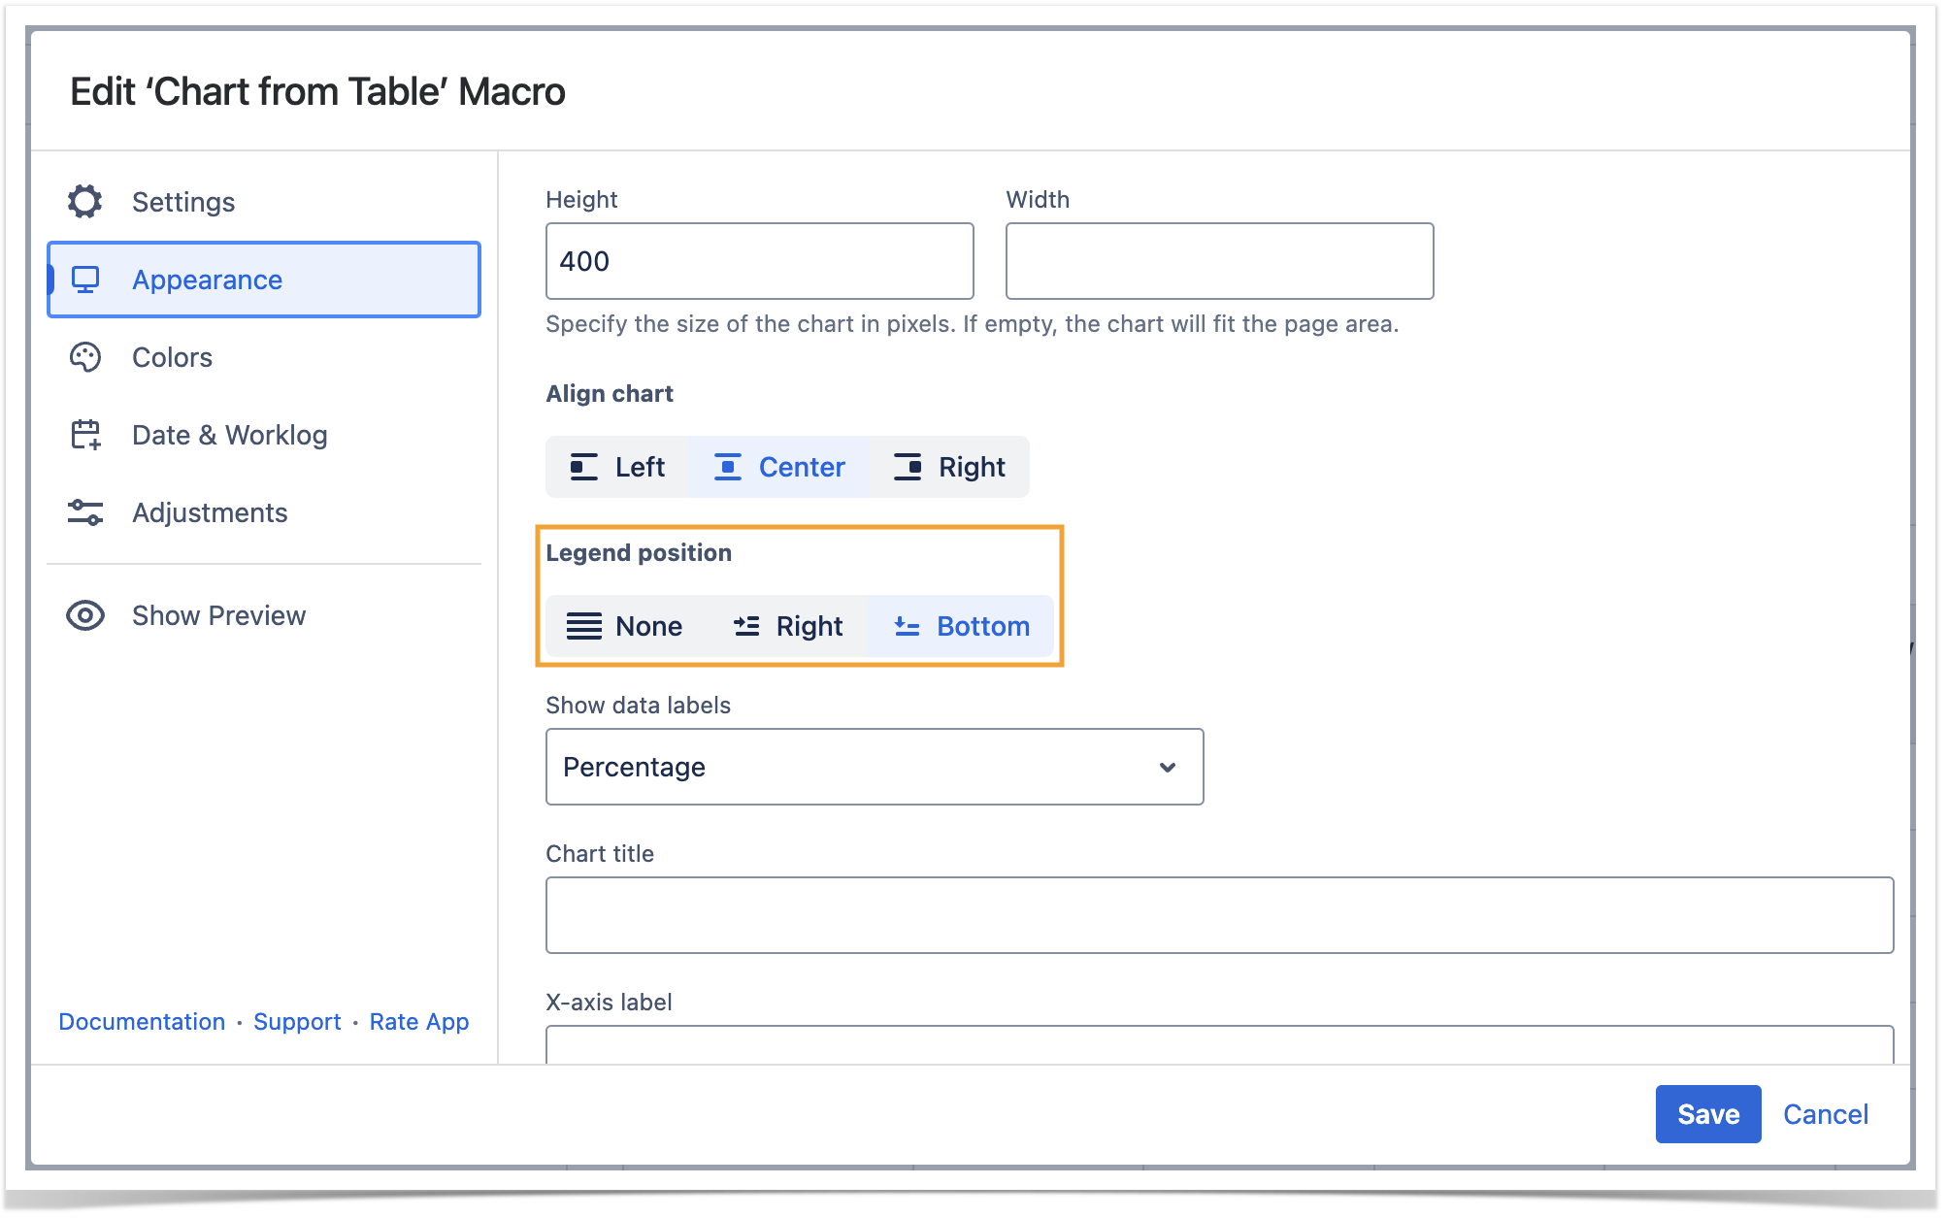Set legend position to Bottom

(961, 626)
